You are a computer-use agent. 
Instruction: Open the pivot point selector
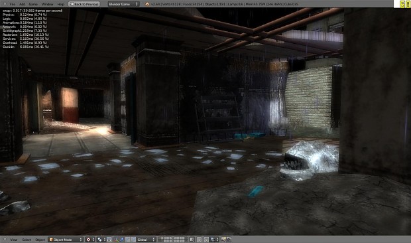coord(101,239)
